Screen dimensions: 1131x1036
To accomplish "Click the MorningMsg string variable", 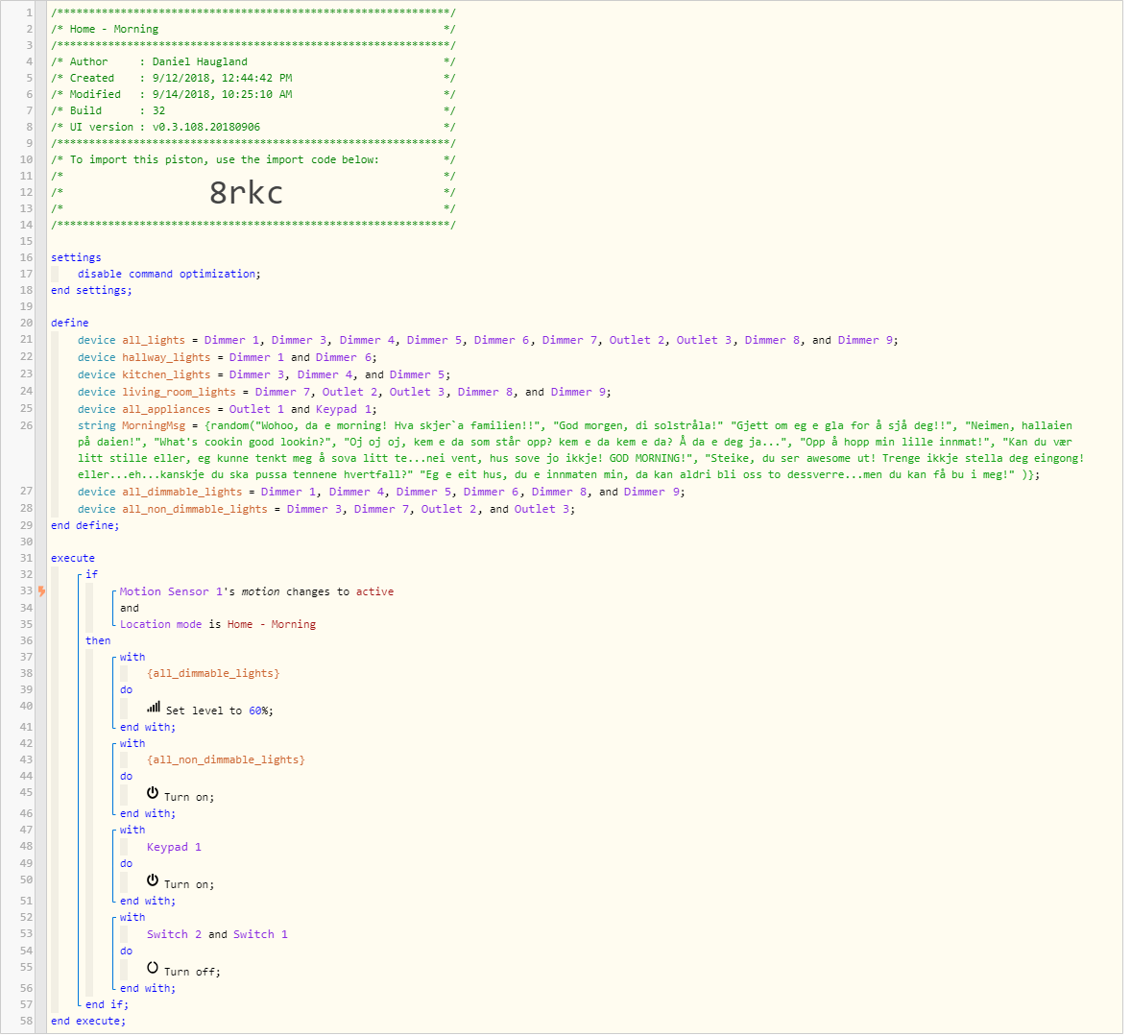I will coord(154,427).
